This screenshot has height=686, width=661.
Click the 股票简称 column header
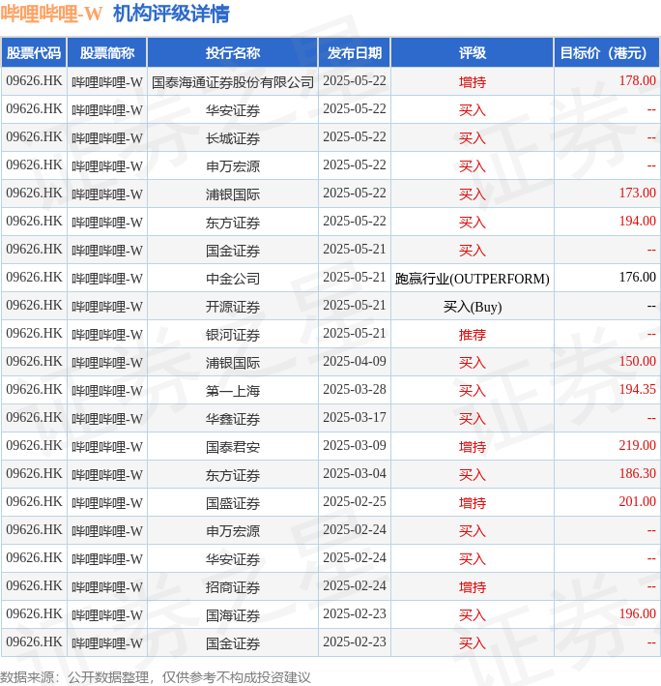[x=107, y=53]
